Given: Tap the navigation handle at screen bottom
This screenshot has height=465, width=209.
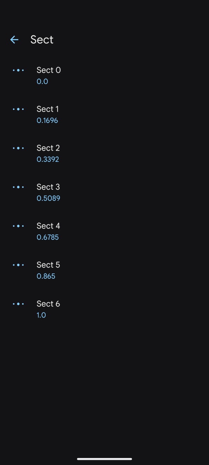Looking at the screenshot, I should [104, 459].
